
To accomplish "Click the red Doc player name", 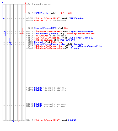I will click(66, 28).
